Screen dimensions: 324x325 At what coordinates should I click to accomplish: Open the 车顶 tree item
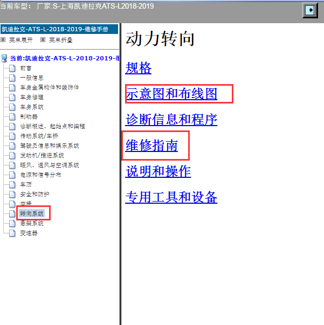pos(26,184)
